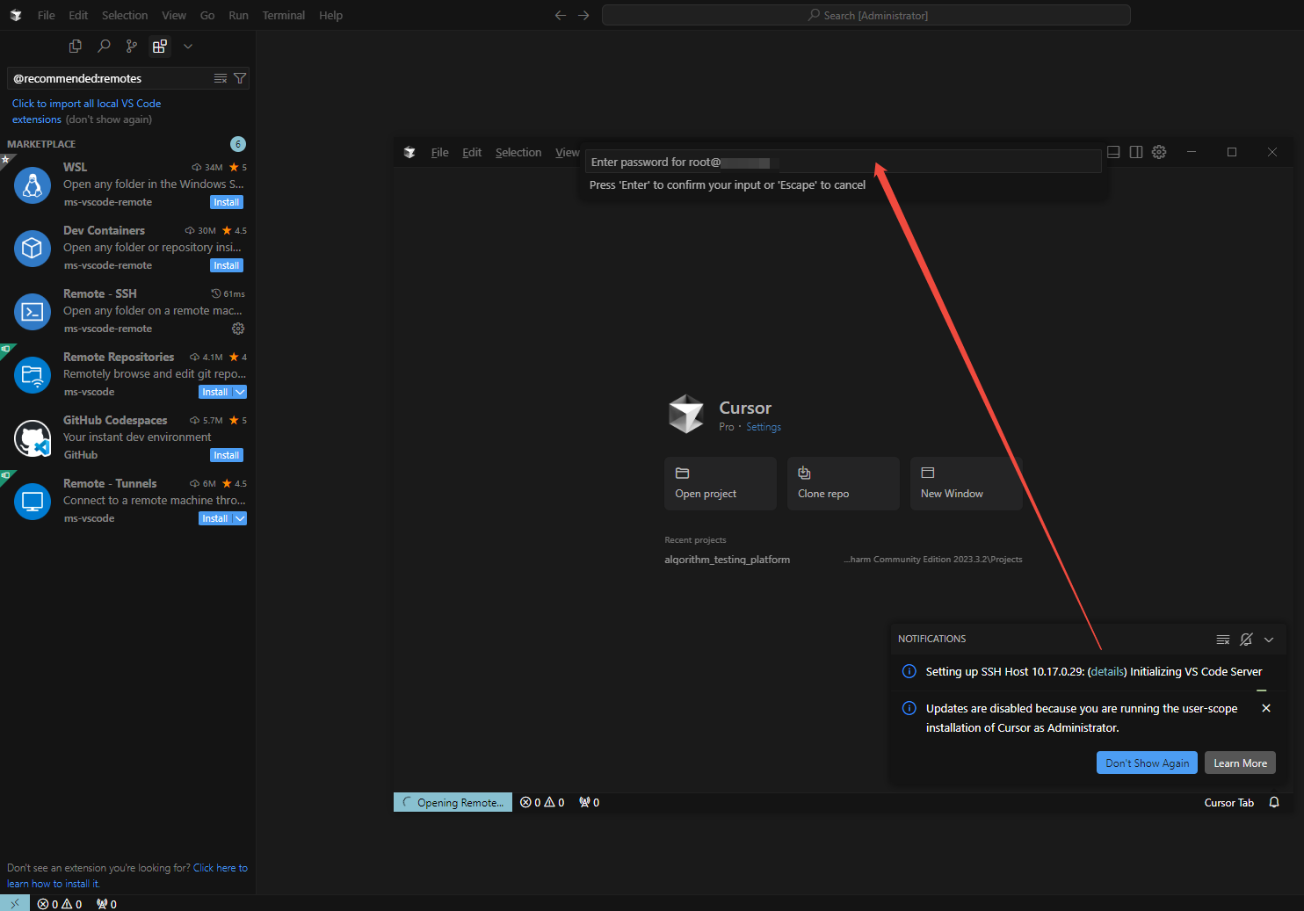Image resolution: width=1304 pixels, height=911 pixels.
Task: Click Cursor Tab in status bar
Action: pyautogui.click(x=1228, y=802)
